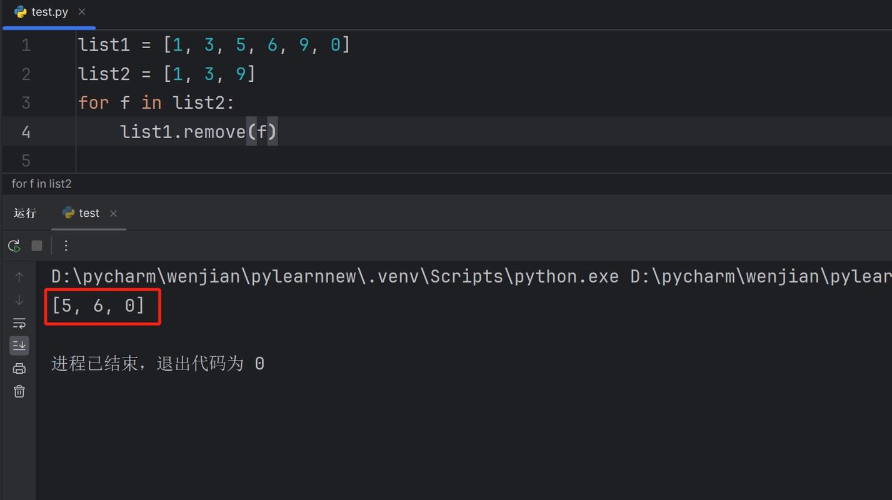
Task: Click the up arrow in console sidebar
Action: pos(19,277)
